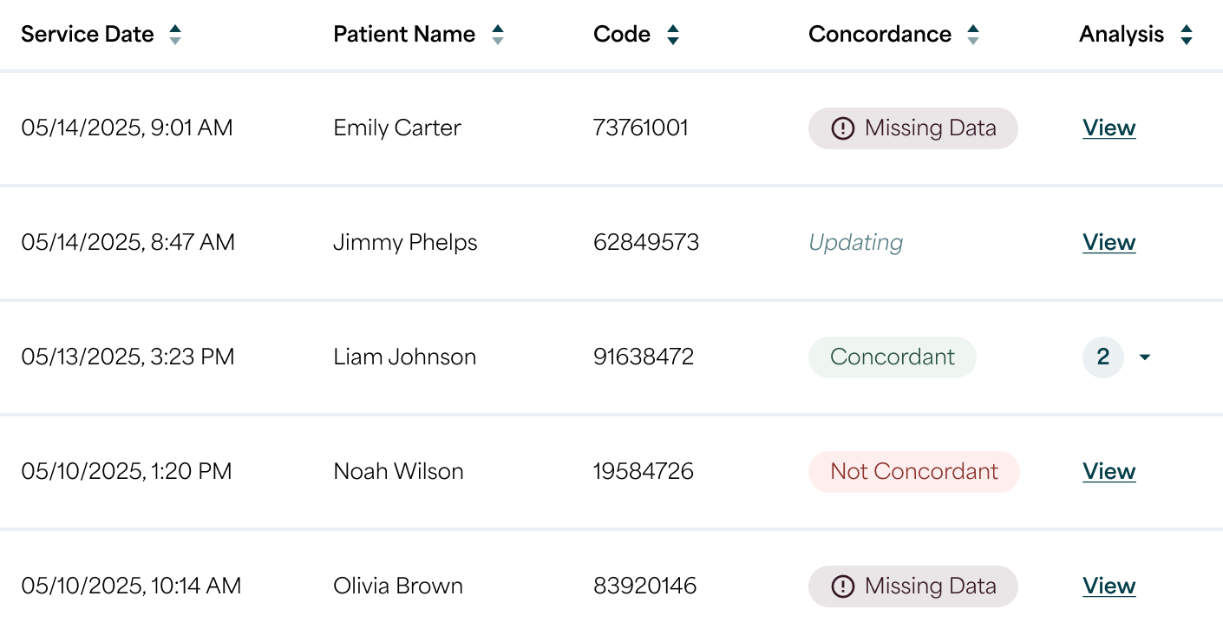Open the View link for Olivia Brown
This screenshot has height=642, width=1223.
click(x=1109, y=586)
